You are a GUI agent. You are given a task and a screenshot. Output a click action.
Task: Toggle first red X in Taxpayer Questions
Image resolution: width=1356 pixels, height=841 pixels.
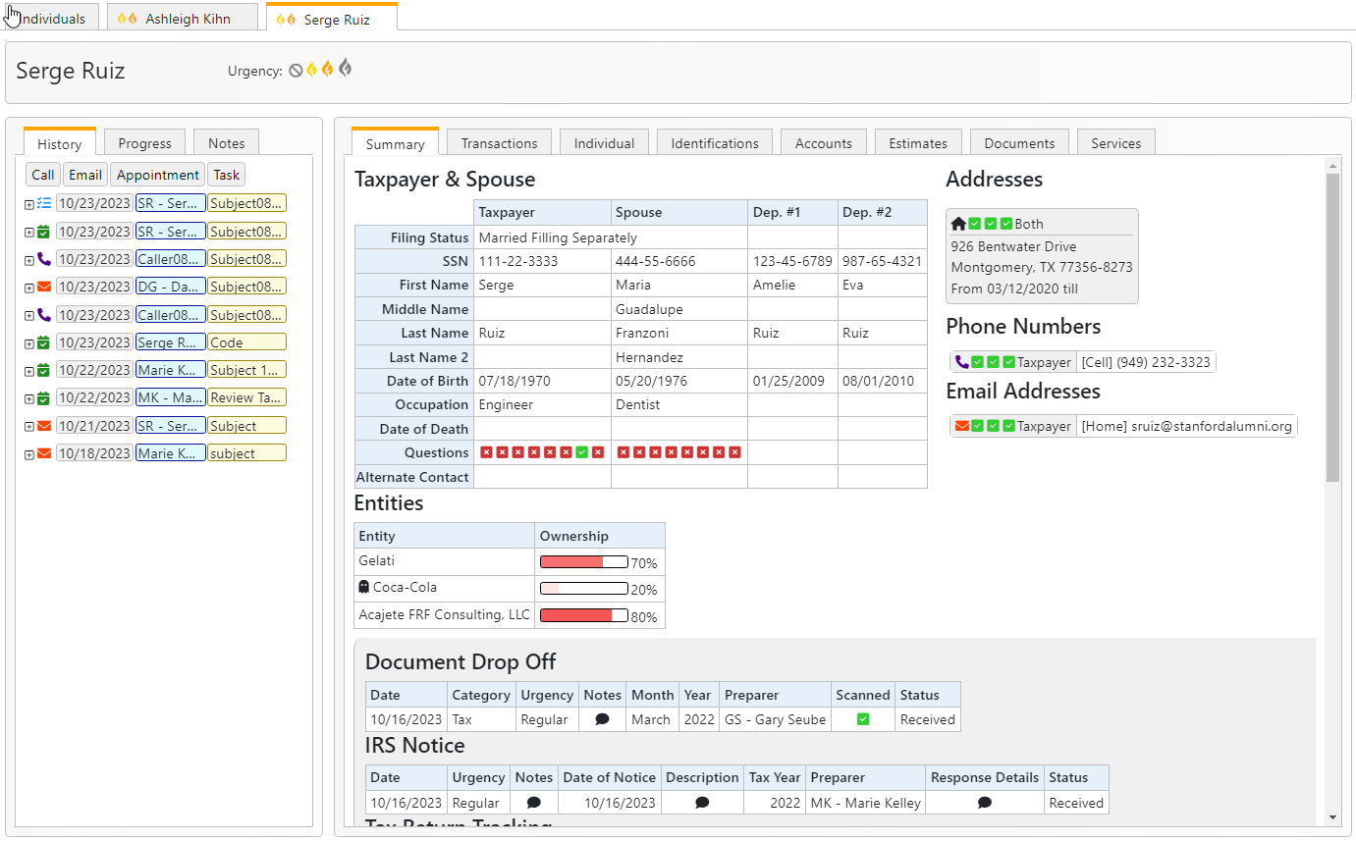486,452
